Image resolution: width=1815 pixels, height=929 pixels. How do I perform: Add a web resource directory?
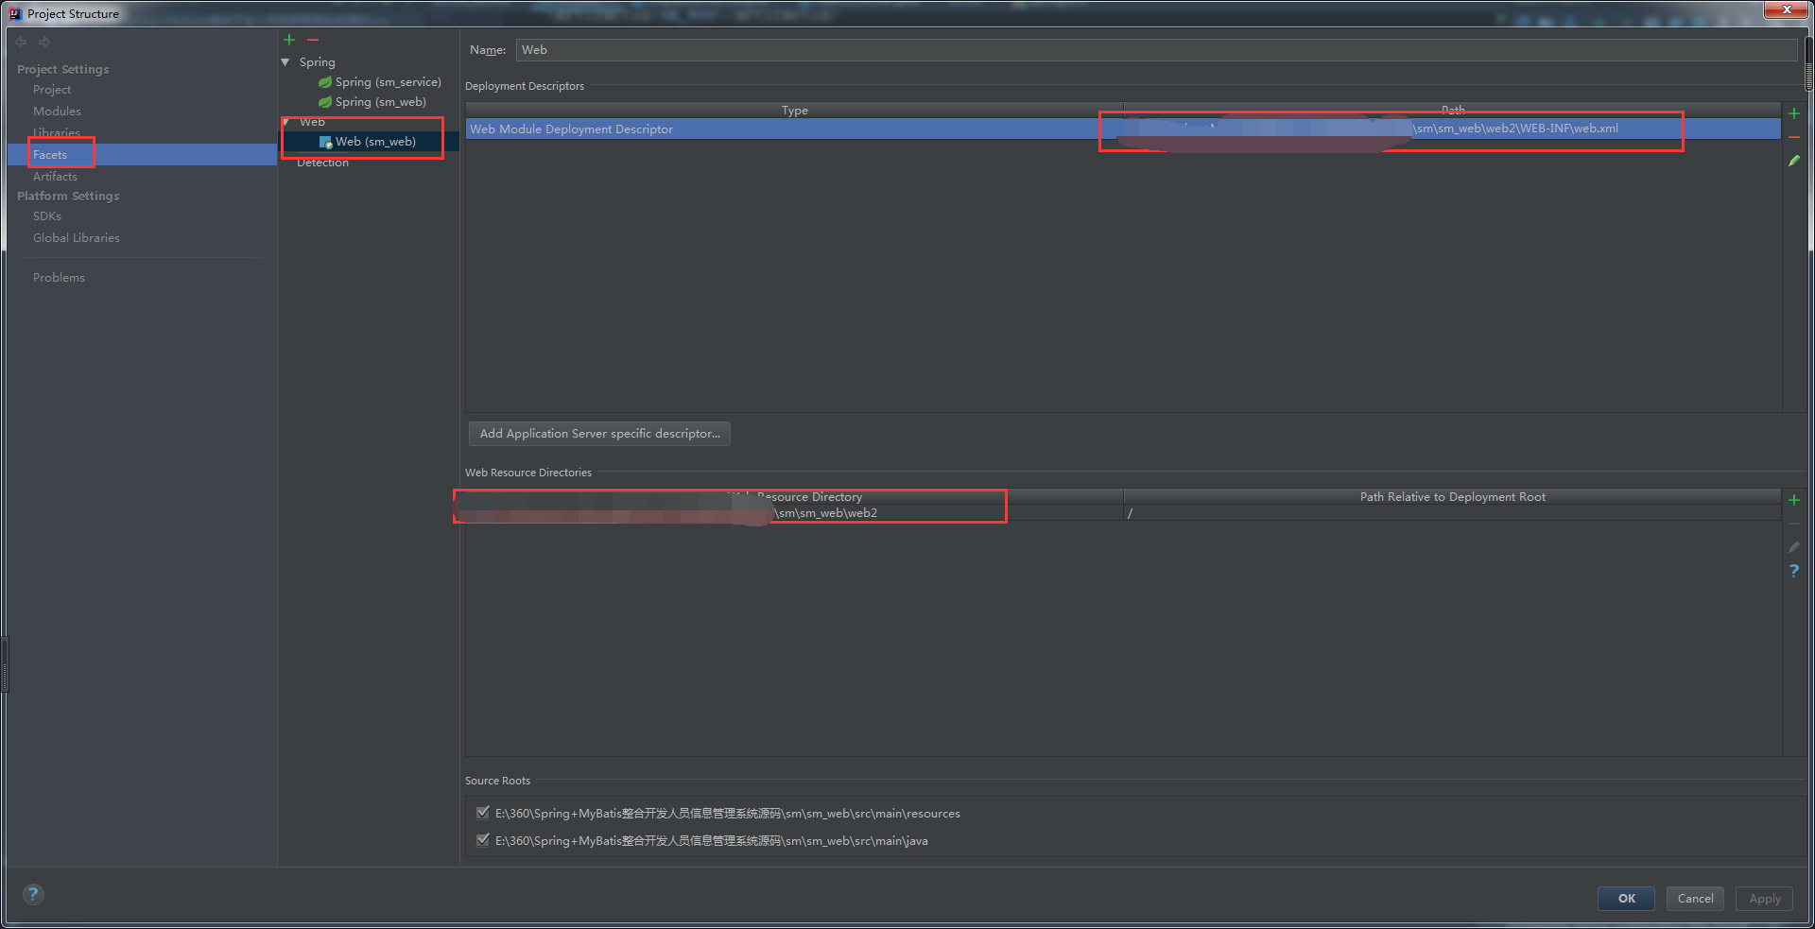pyautogui.click(x=1794, y=500)
